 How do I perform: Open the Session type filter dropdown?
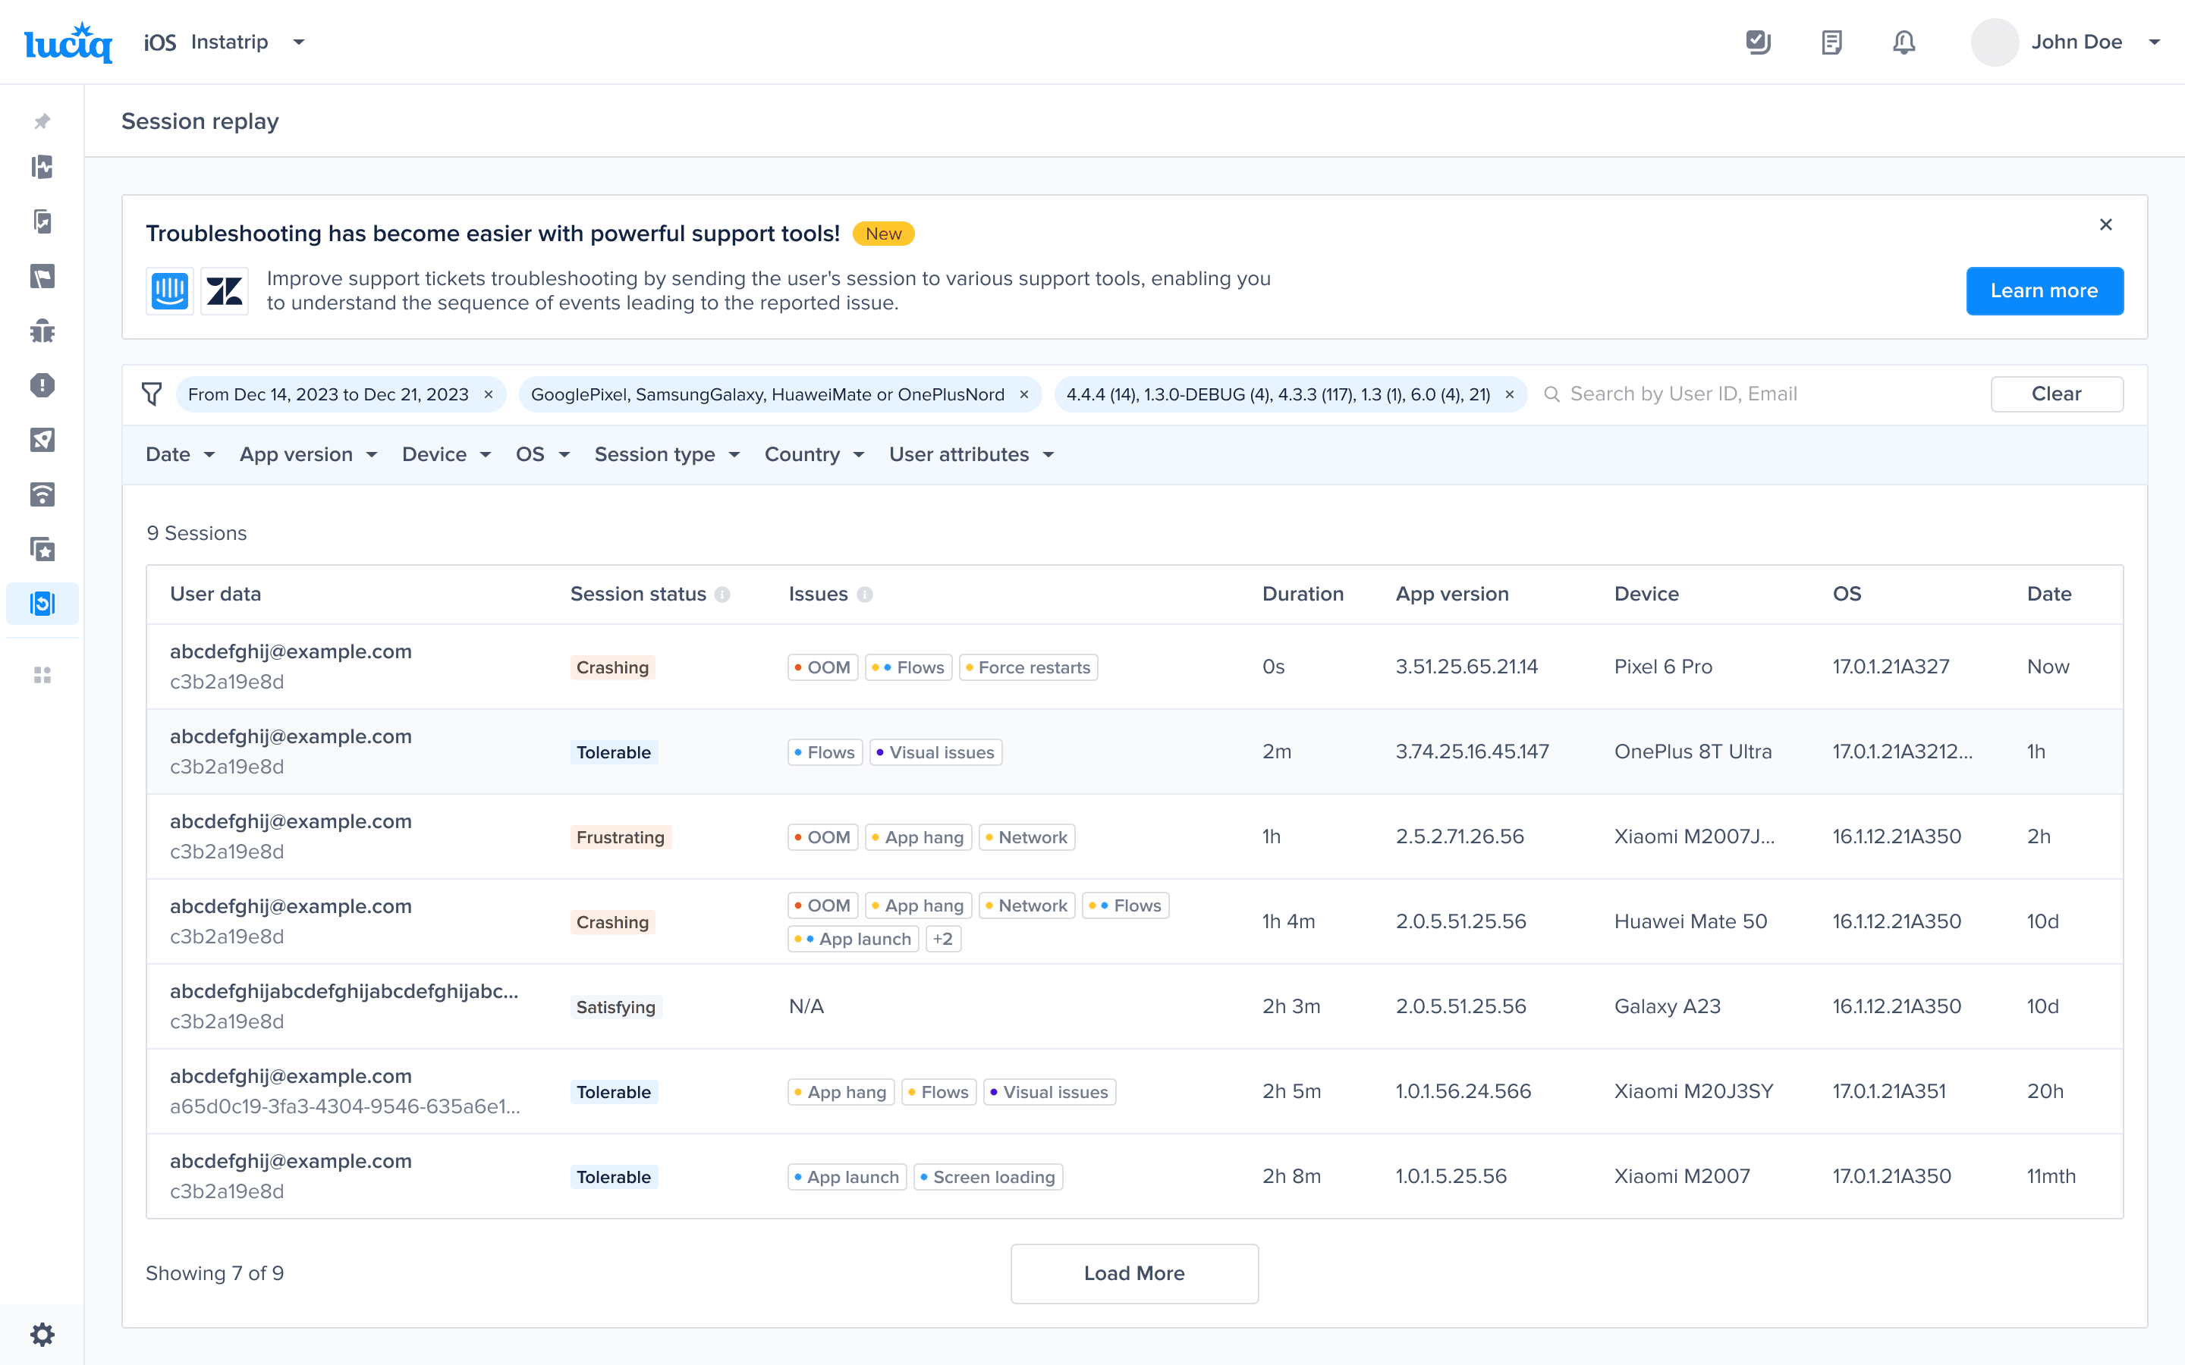click(x=667, y=454)
